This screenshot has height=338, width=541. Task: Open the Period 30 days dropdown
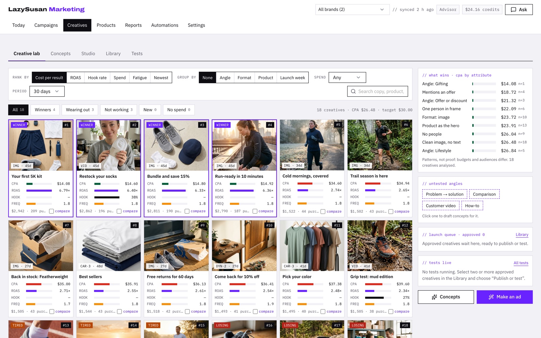pyautogui.click(x=47, y=91)
